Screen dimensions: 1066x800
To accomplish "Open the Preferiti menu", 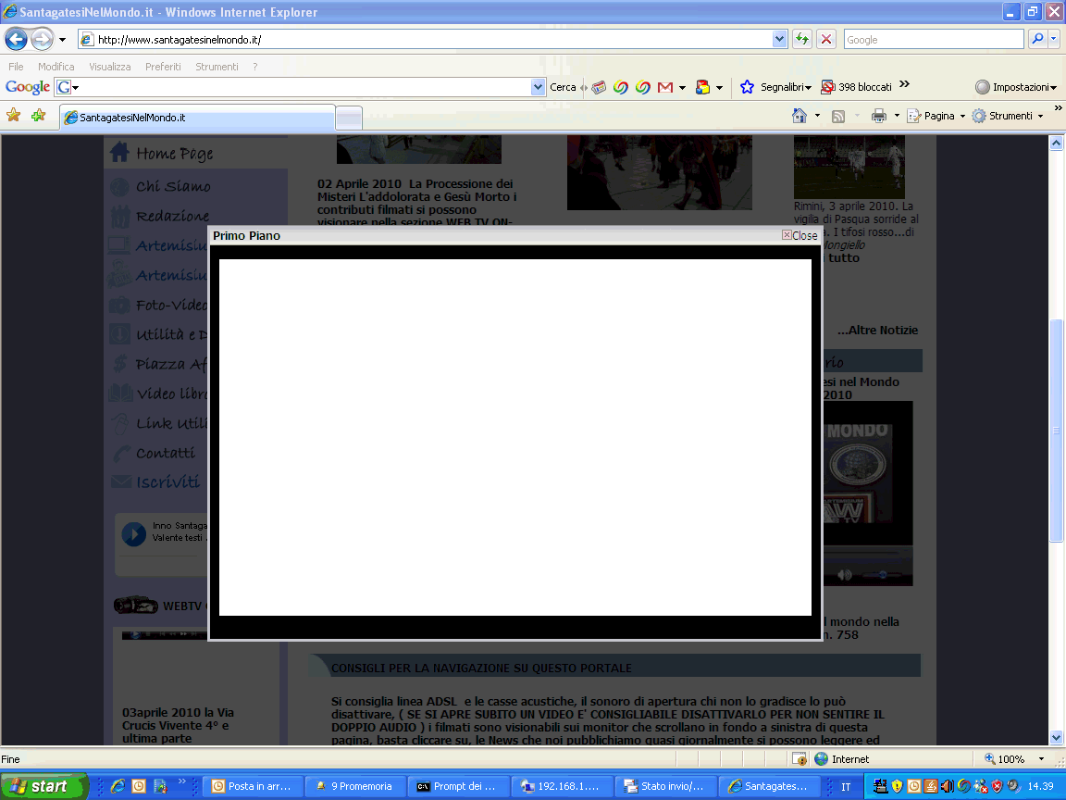I will 163,67.
